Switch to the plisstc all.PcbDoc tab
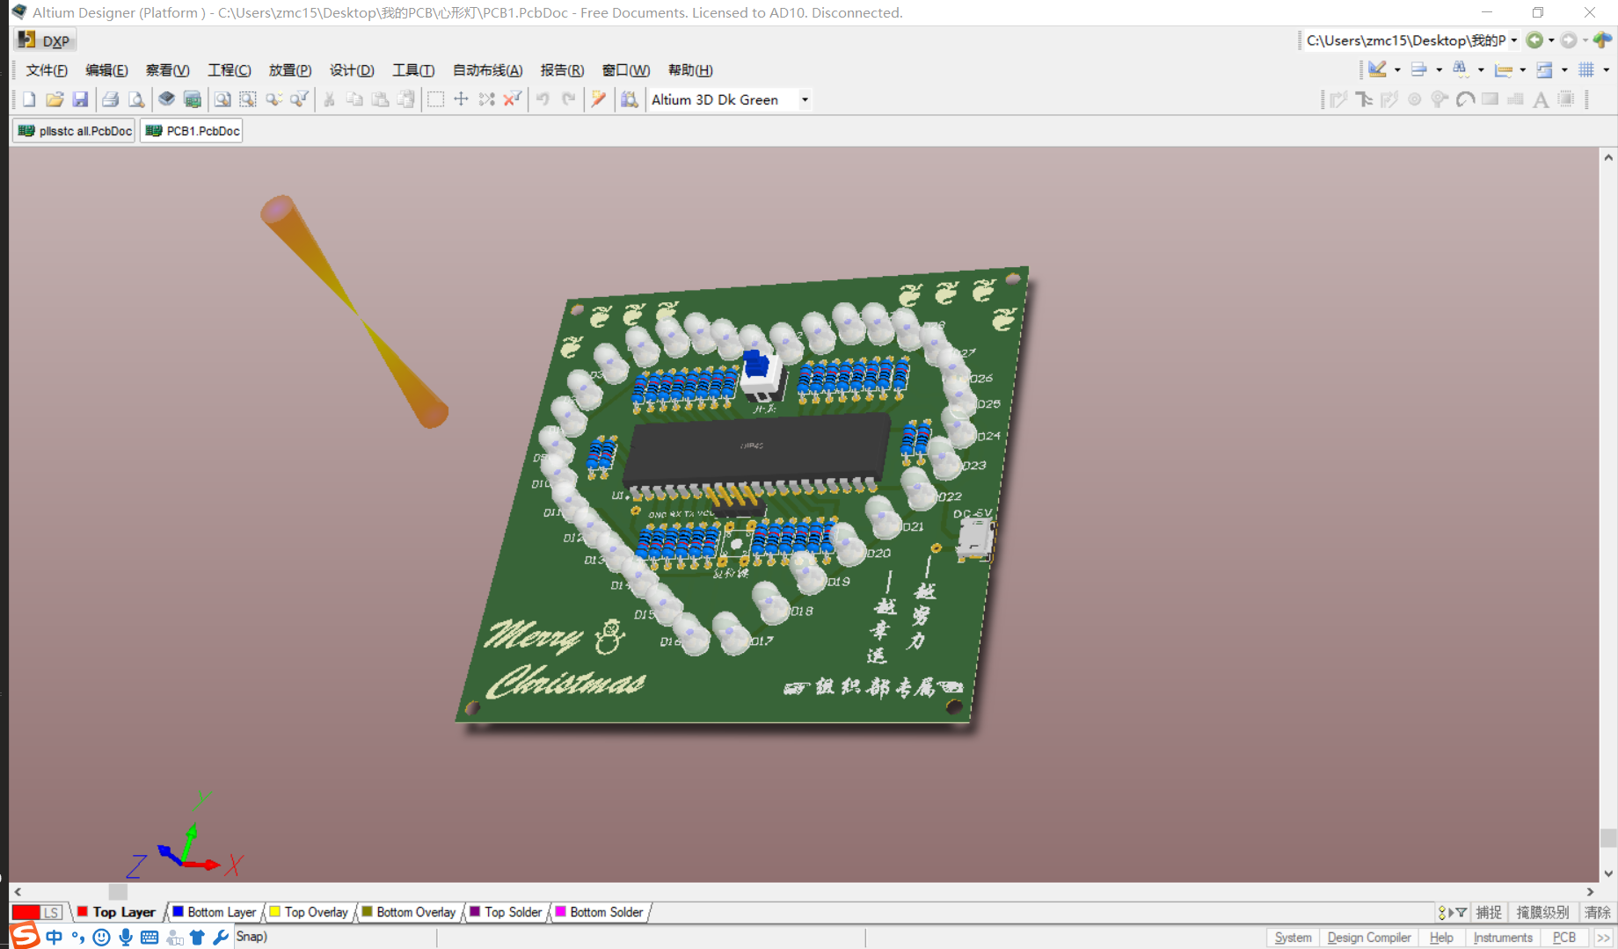 click(75, 131)
